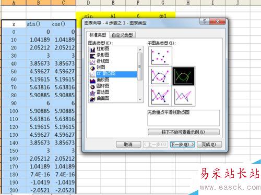Click sin() value in the x=10 row
The width and height of the screenshot is (261, 195).
pos(39,40)
